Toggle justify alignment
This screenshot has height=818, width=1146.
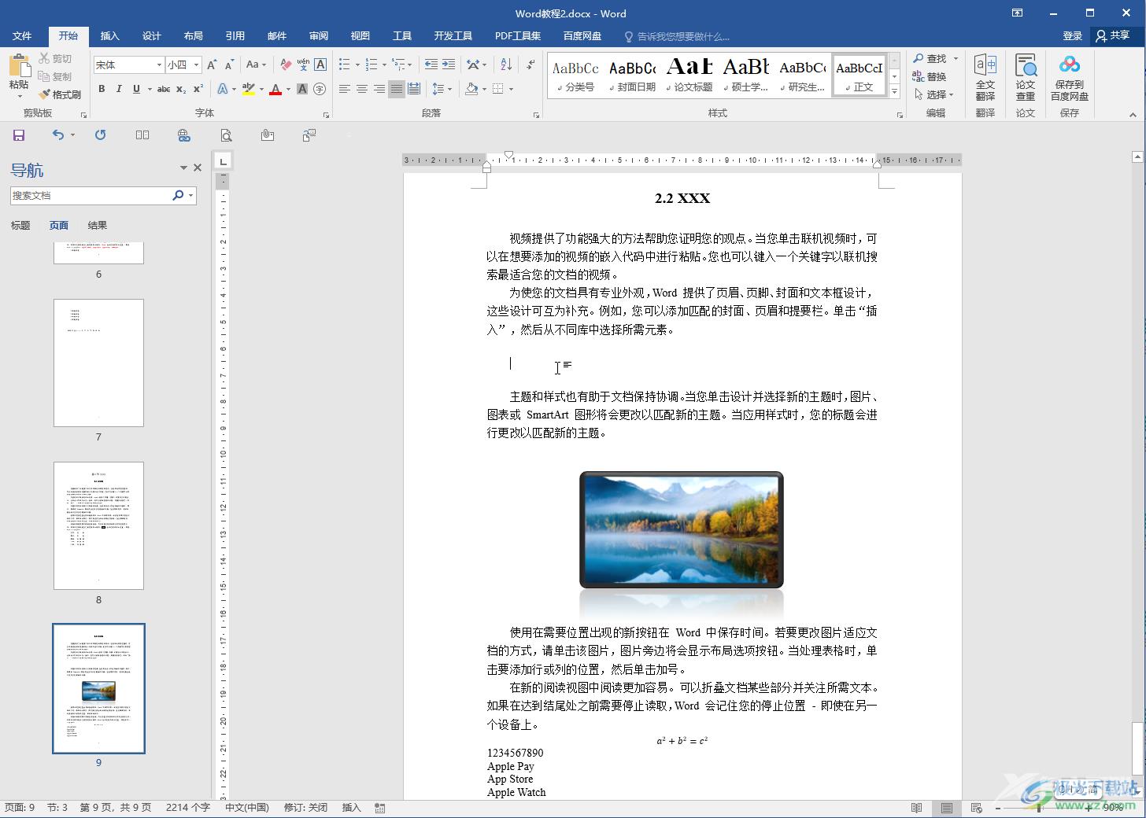tap(397, 89)
